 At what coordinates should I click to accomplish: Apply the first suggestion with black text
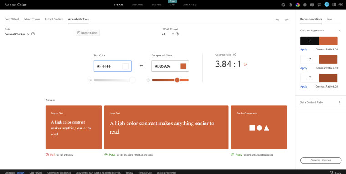coord(304,50)
